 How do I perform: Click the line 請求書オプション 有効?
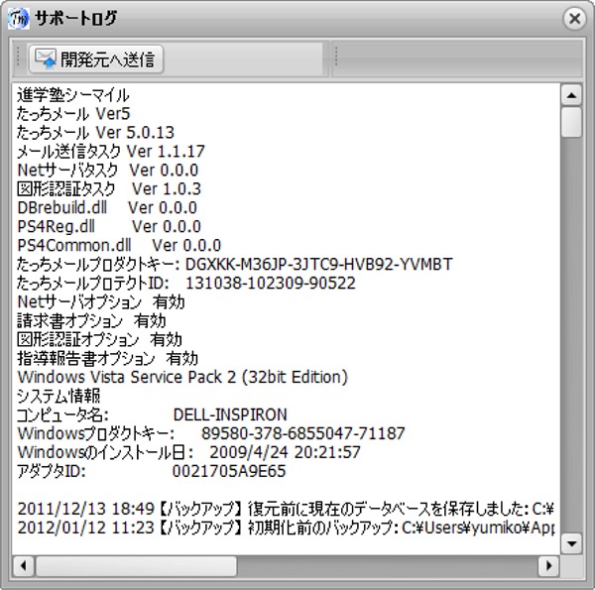click(x=91, y=320)
